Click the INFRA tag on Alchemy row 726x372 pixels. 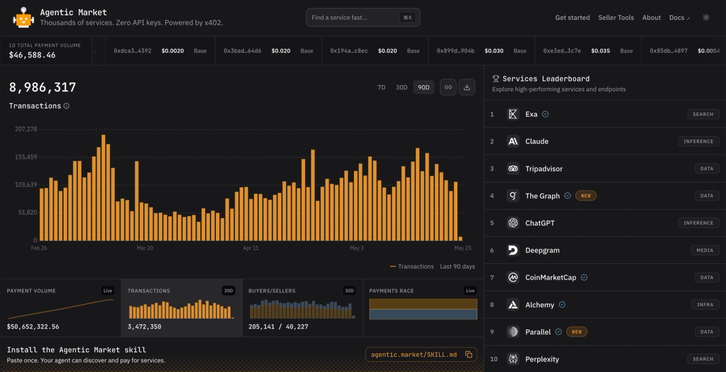[x=705, y=305]
